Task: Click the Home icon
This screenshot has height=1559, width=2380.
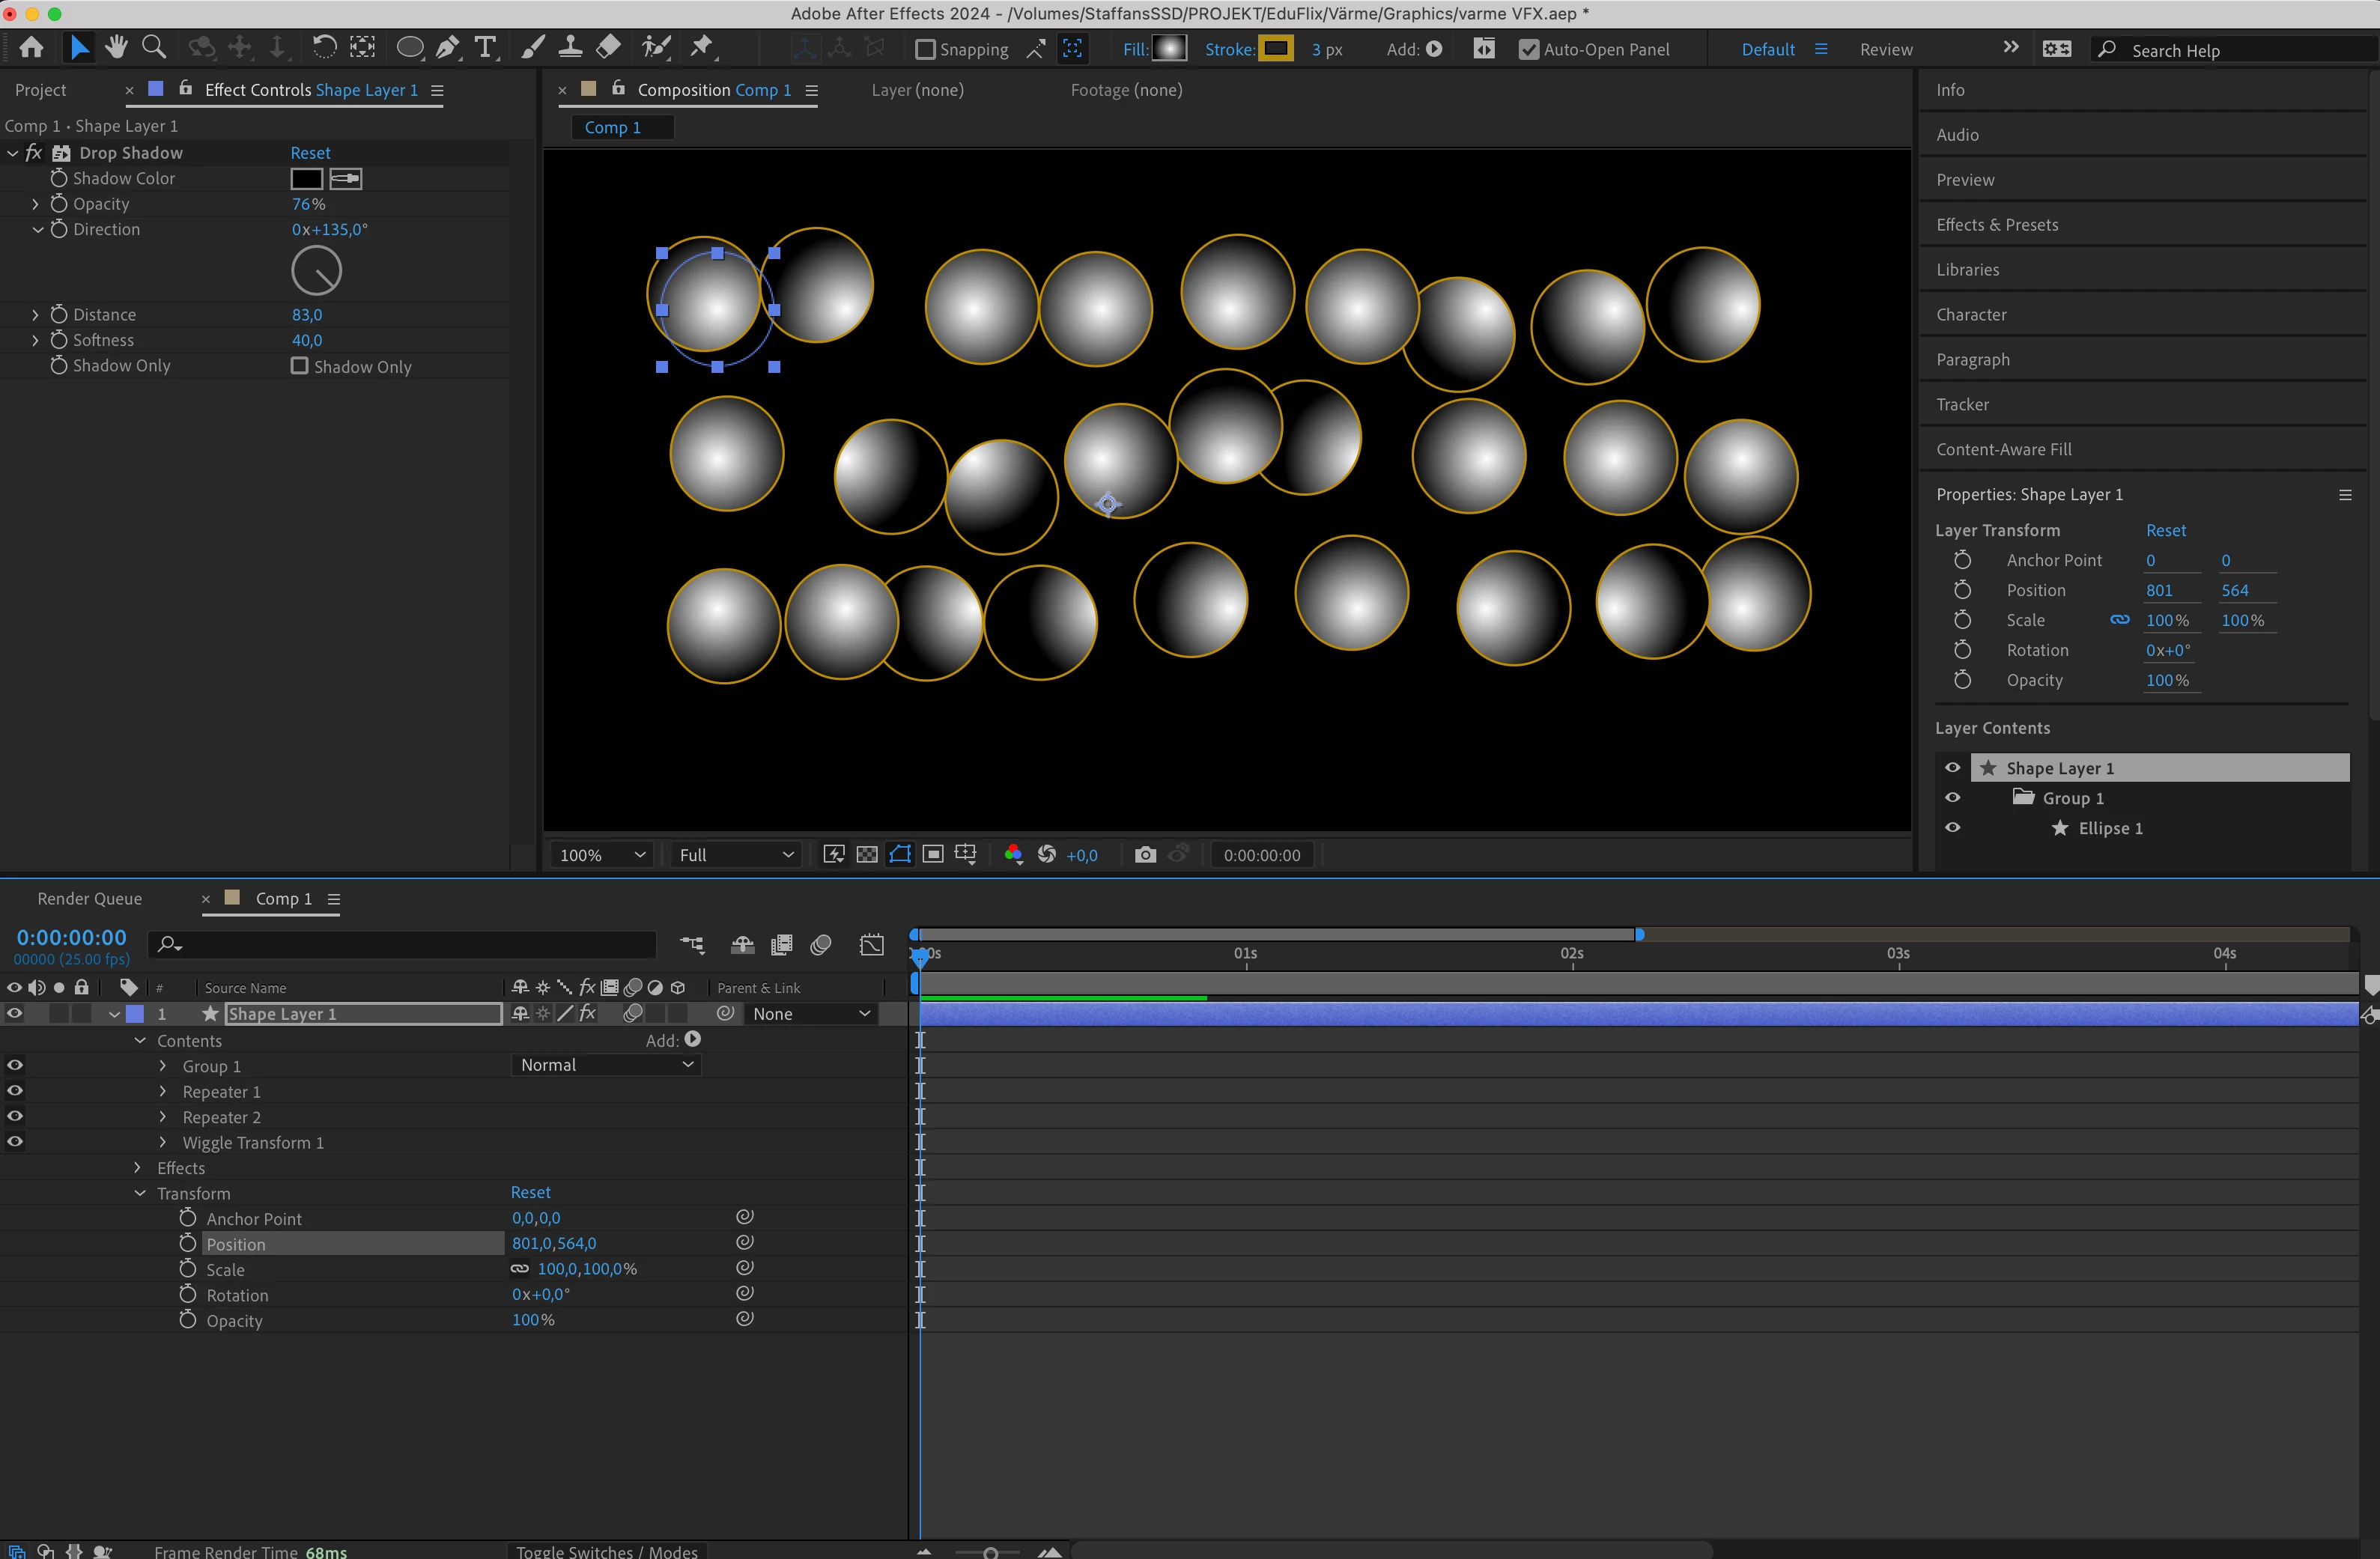Action: click(31, 47)
